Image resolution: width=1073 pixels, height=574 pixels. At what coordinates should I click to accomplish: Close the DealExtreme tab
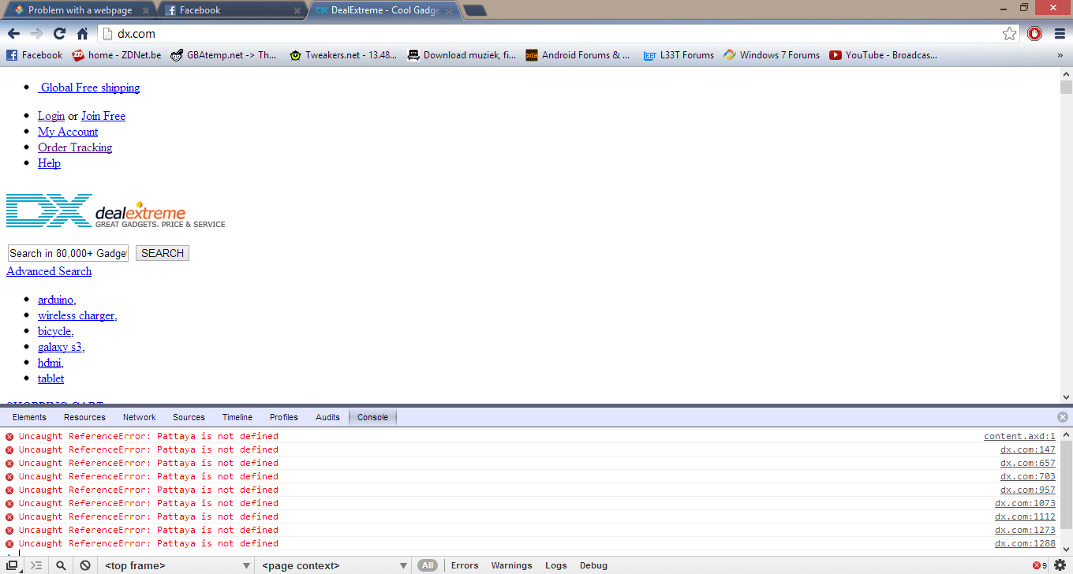449,11
